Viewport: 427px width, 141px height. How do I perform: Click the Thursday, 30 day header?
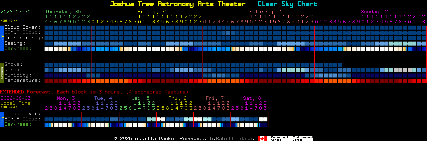63,12
